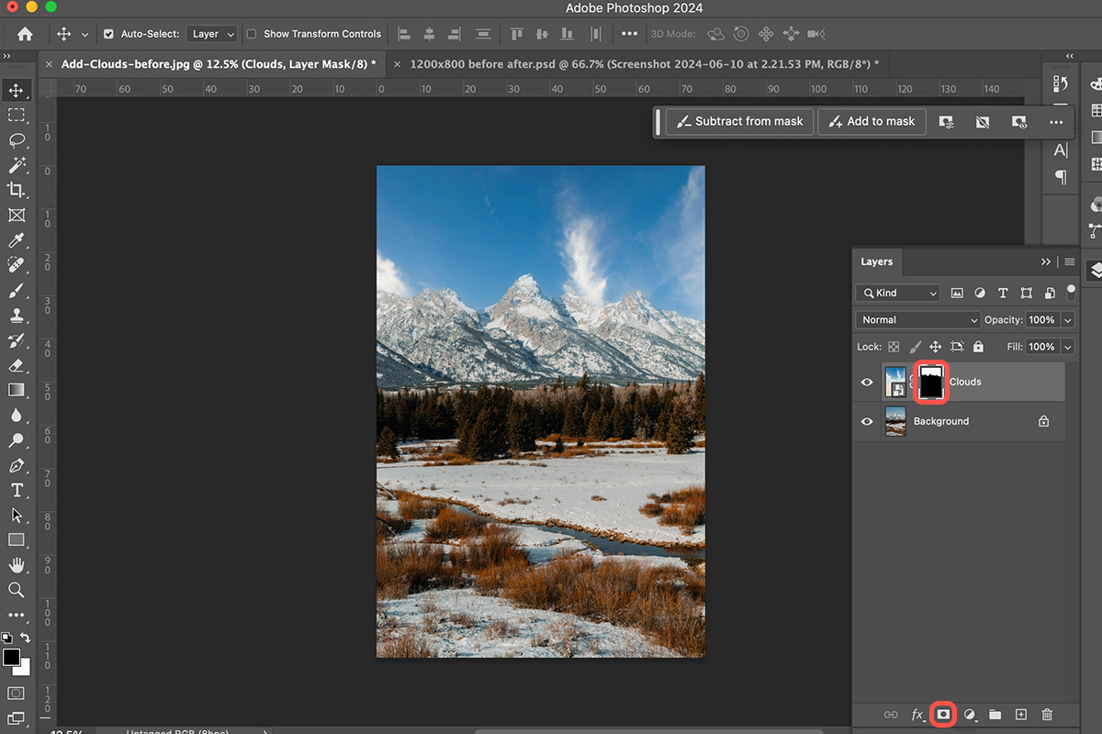Click the Layers panel tab

[876, 261]
